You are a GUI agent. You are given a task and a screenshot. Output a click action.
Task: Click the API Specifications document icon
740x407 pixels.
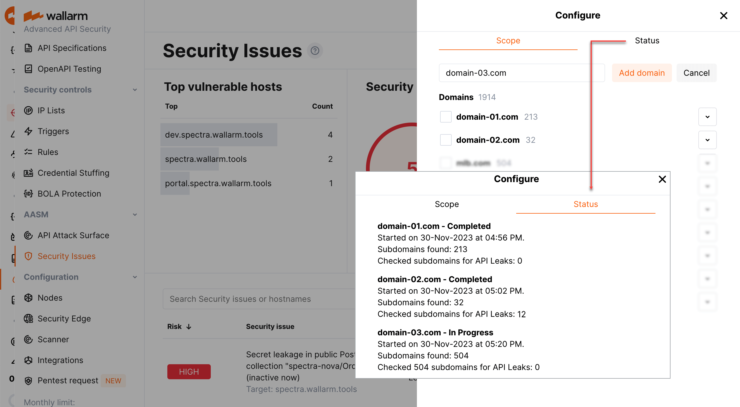[x=28, y=48]
